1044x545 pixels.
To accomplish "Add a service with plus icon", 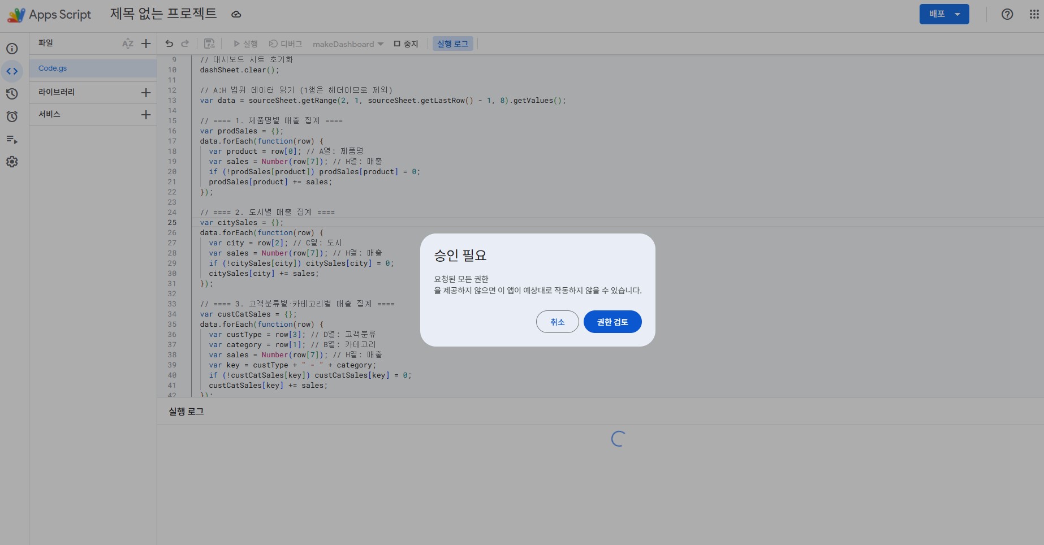I will pos(146,115).
